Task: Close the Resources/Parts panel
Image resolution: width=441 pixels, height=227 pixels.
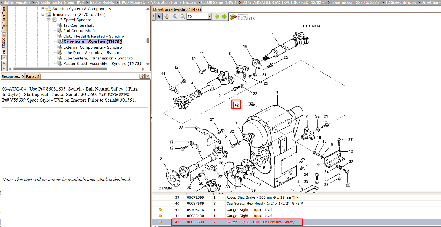Action: pos(148,76)
